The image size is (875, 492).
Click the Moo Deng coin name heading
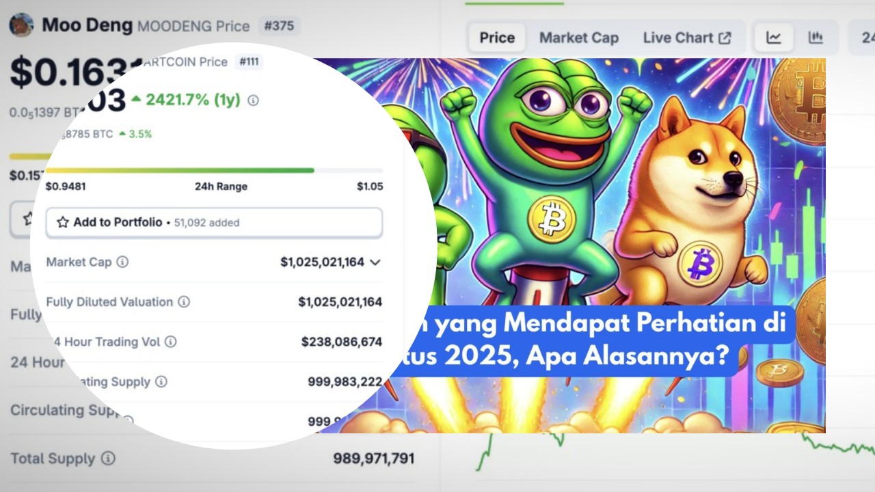pos(87,26)
